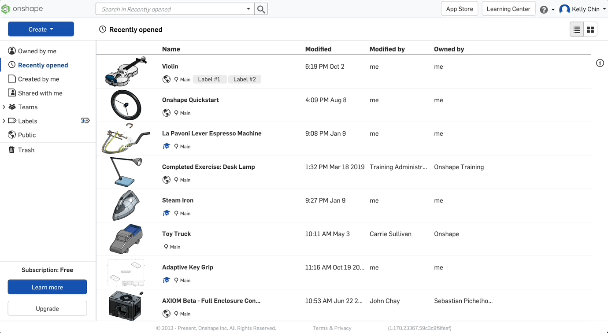The width and height of the screenshot is (608, 333).
Task: Click the Labels item in sidebar
Action: pyautogui.click(x=27, y=121)
